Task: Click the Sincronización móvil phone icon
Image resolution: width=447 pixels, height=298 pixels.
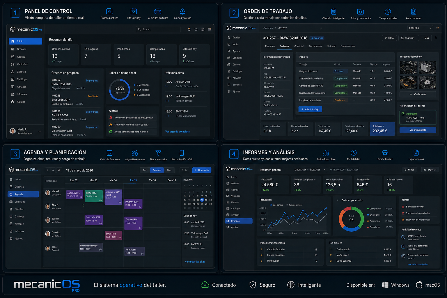Action: click(182, 153)
